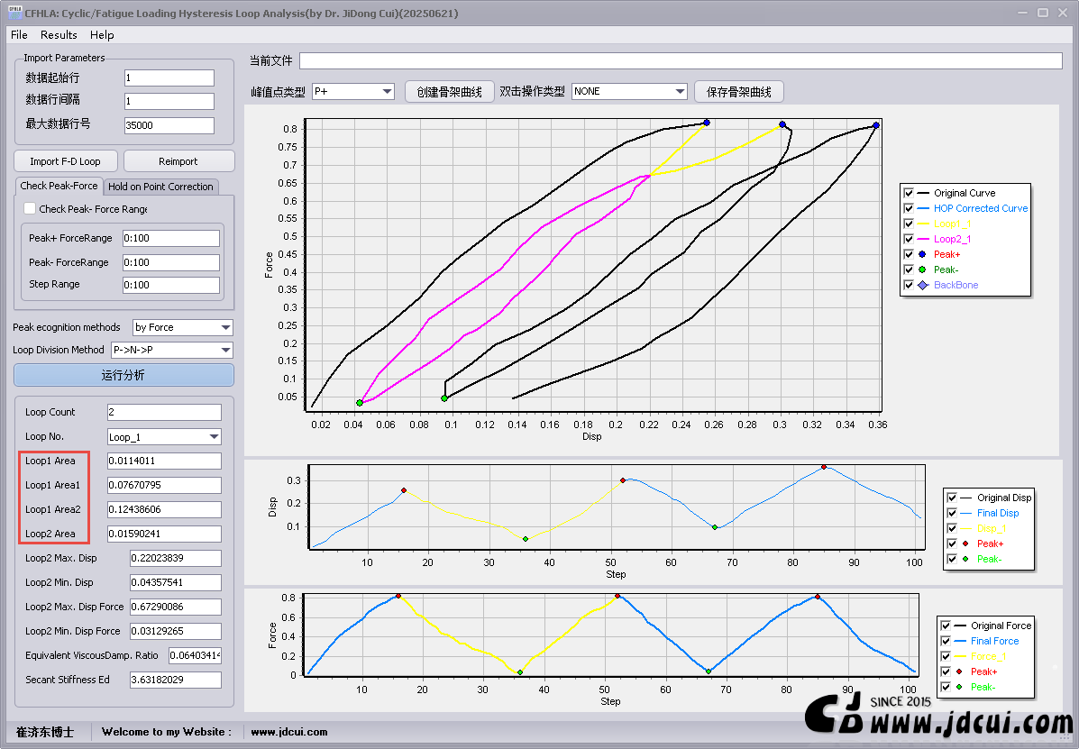Toggle HOP Corrected Curve visibility checkbox
This screenshot has height=749, width=1079.
point(909,208)
